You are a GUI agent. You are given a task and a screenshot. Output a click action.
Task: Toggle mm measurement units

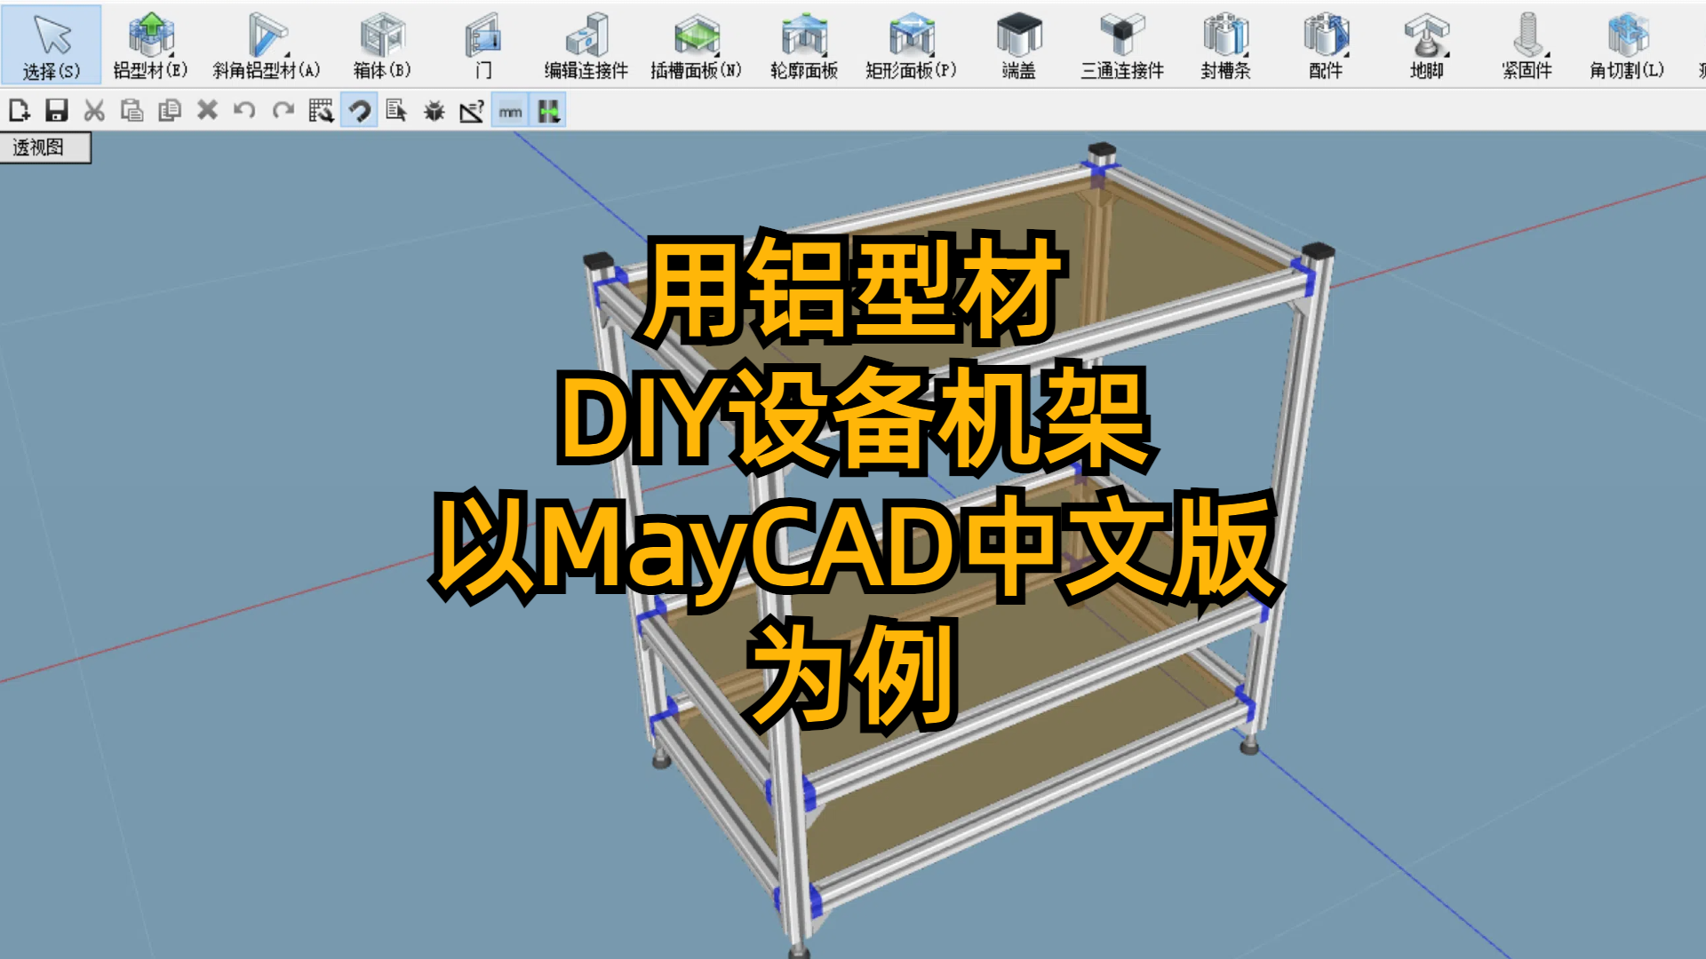point(509,112)
